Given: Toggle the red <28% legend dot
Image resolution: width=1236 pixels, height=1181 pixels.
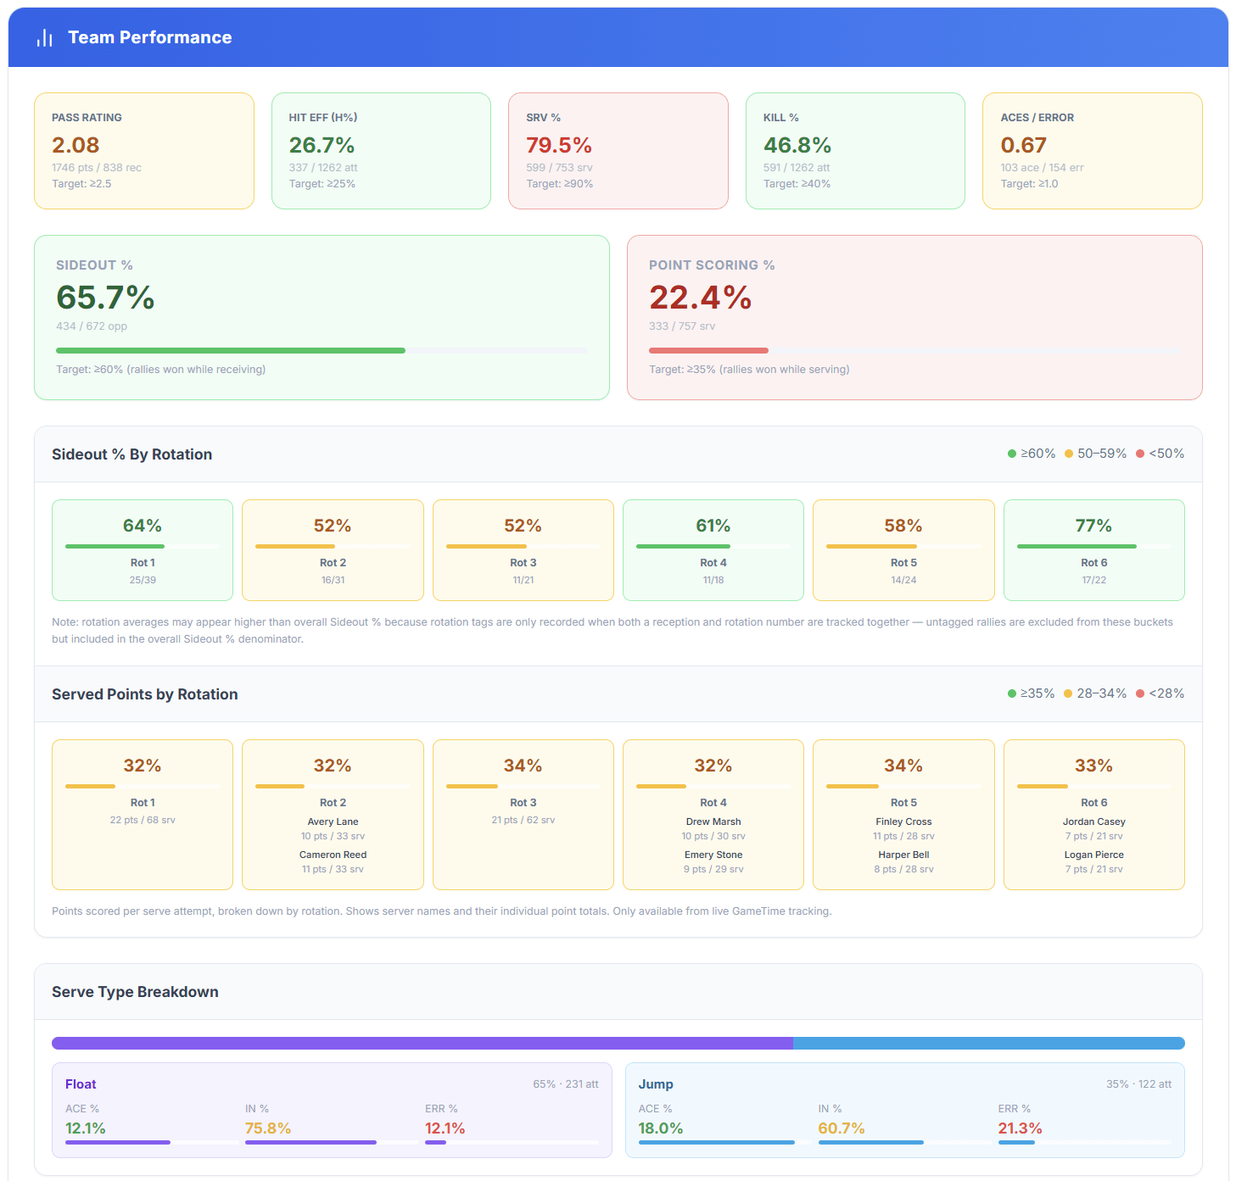Looking at the screenshot, I should (x=1139, y=694).
